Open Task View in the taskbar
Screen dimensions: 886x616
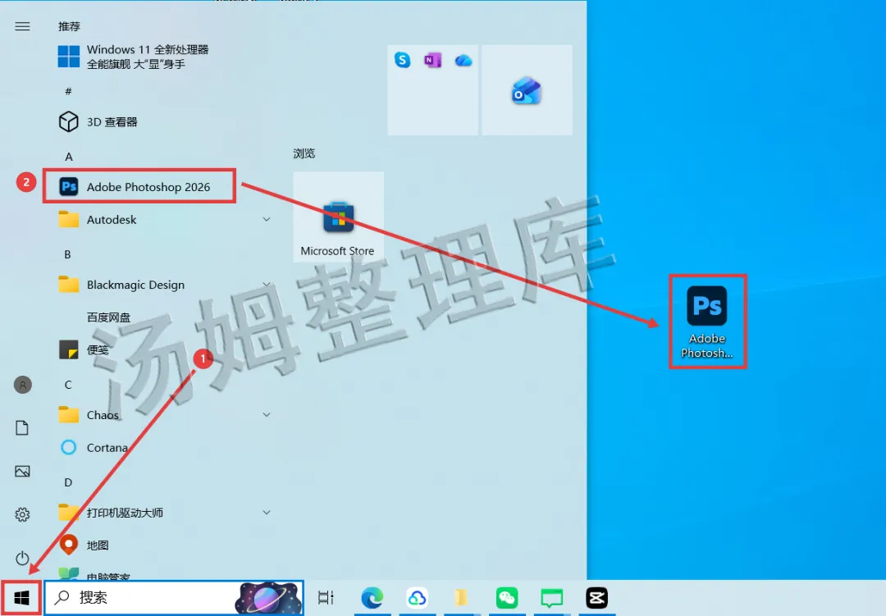coord(326,597)
